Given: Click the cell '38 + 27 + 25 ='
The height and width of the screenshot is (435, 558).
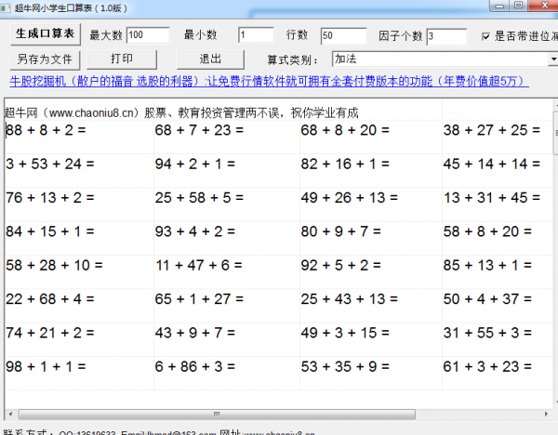Looking at the screenshot, I should [x=498, y=137].
